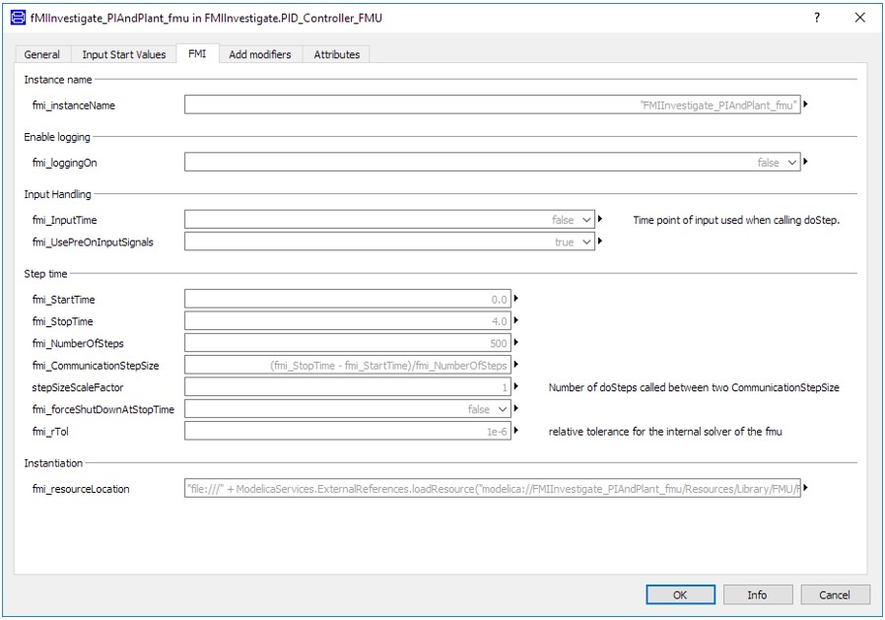Open the Input Start Values tab
The width and height of the screenshot is (885, 620).
[x=123, y=54]
